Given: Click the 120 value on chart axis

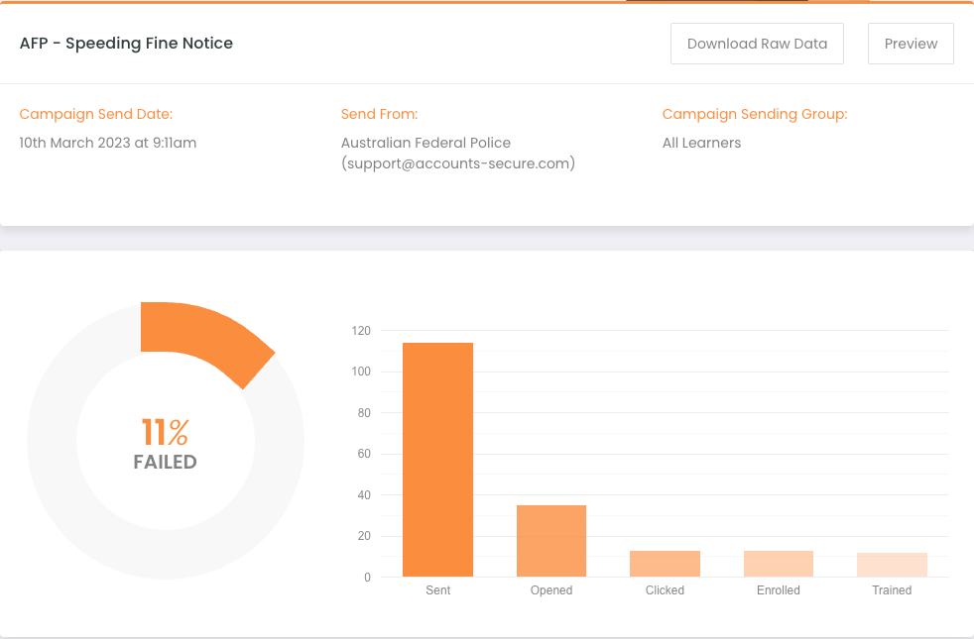Looking at the screenshot, I should pyautogui.click(x=361, y=331).
